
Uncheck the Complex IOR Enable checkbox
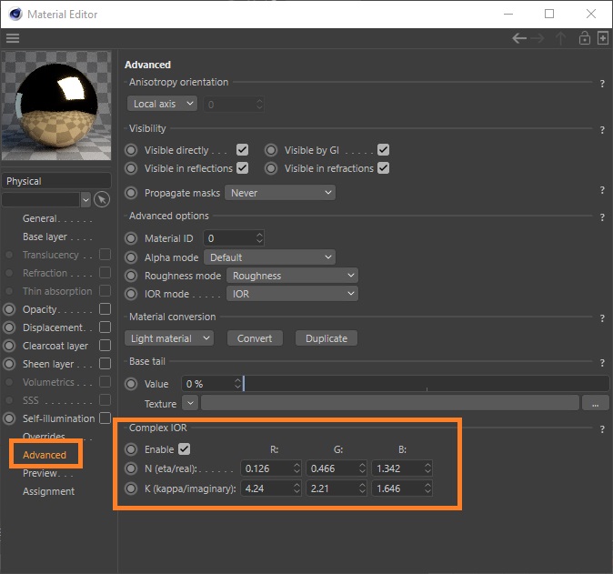click(185, 449)
